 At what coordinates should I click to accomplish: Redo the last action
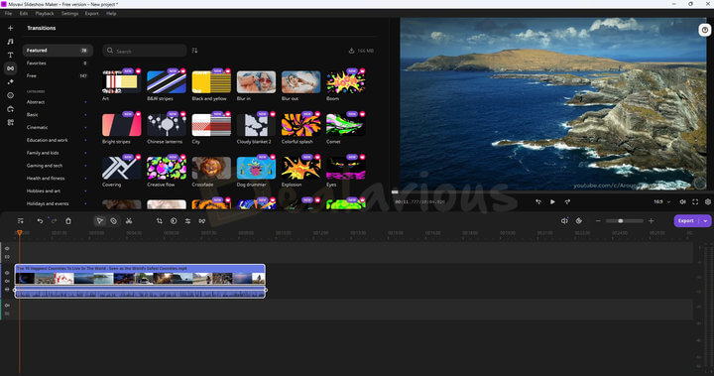pyautogui.click(x=54, y=221)
